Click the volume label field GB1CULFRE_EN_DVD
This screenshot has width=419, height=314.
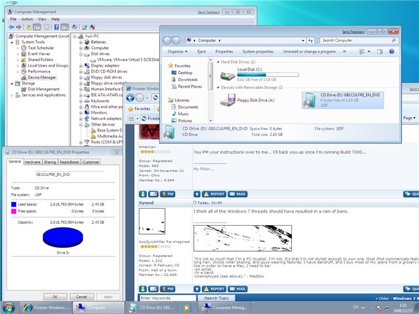(x=75, y=175)
